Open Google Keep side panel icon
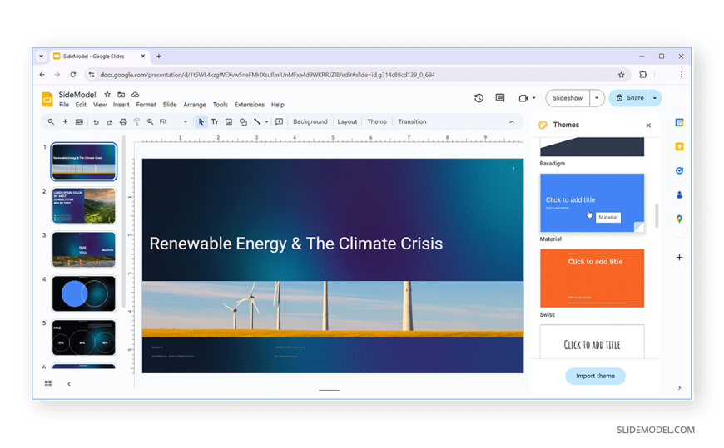 (679, 147)
